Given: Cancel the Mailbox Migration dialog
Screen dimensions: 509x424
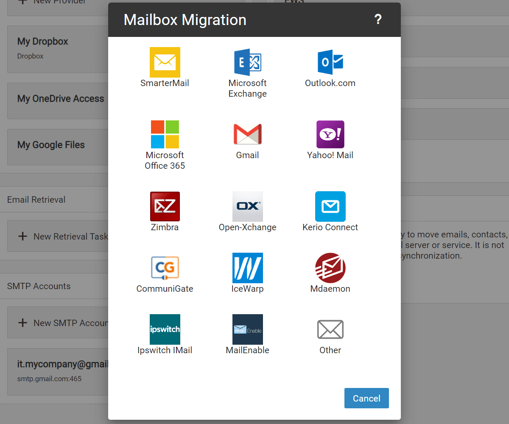Looking at the screenshot, I should point(366,398).
